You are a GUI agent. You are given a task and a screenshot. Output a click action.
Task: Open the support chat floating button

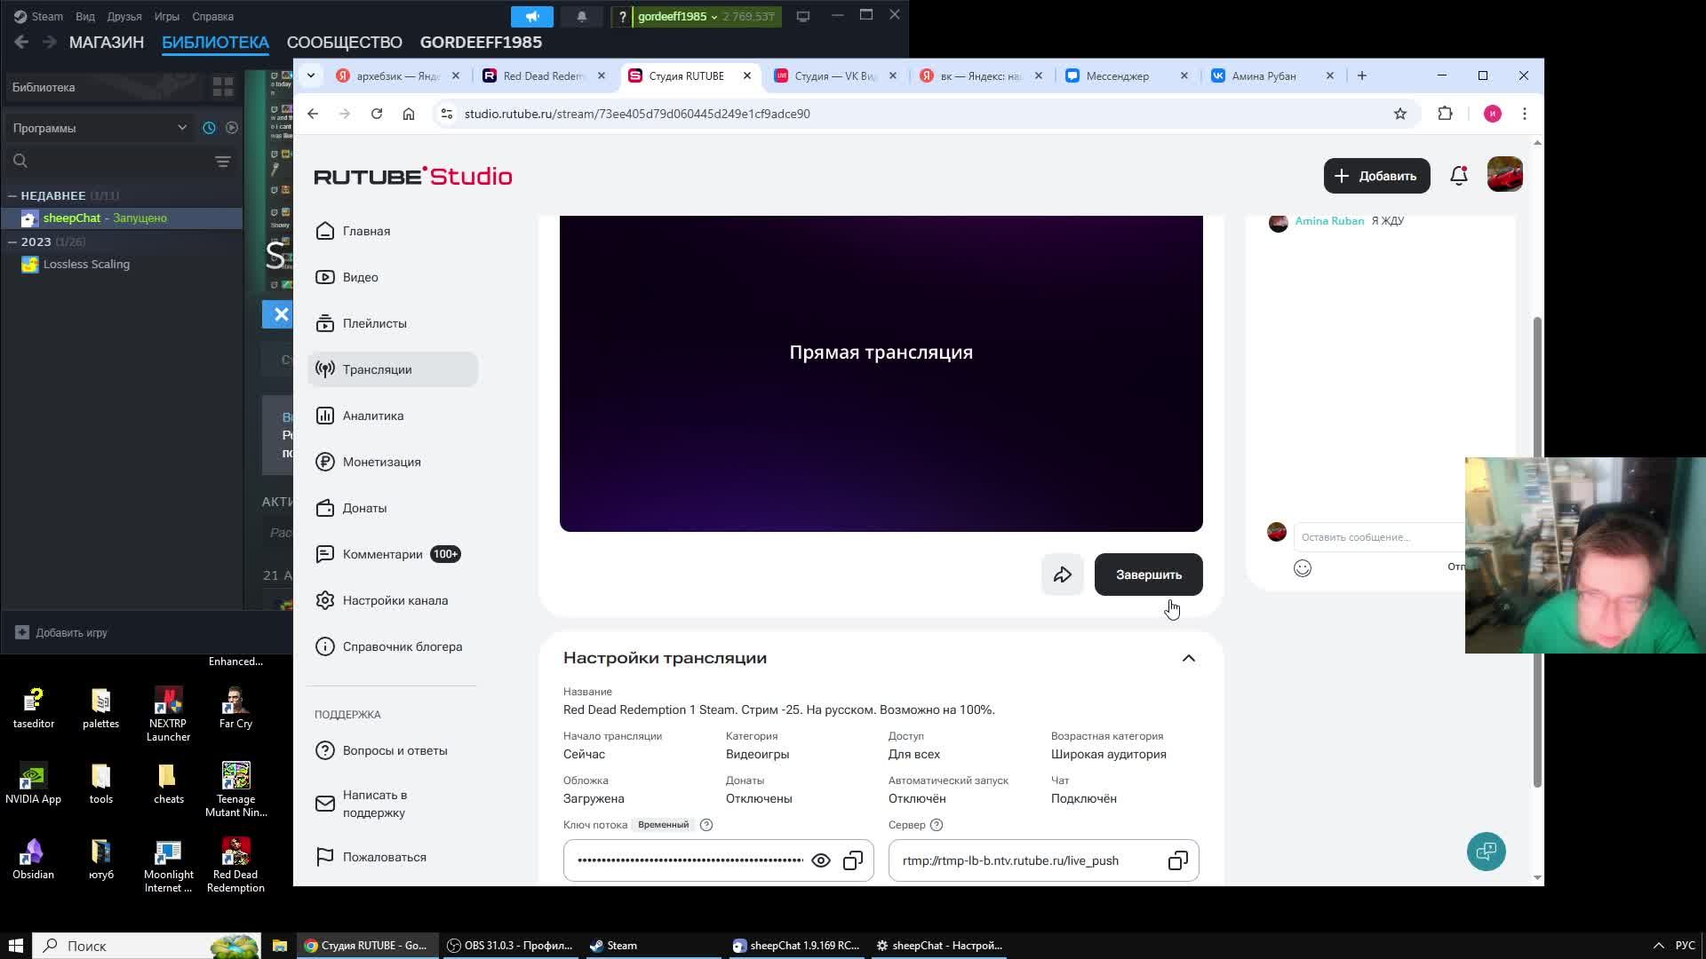pos(1486,852)
